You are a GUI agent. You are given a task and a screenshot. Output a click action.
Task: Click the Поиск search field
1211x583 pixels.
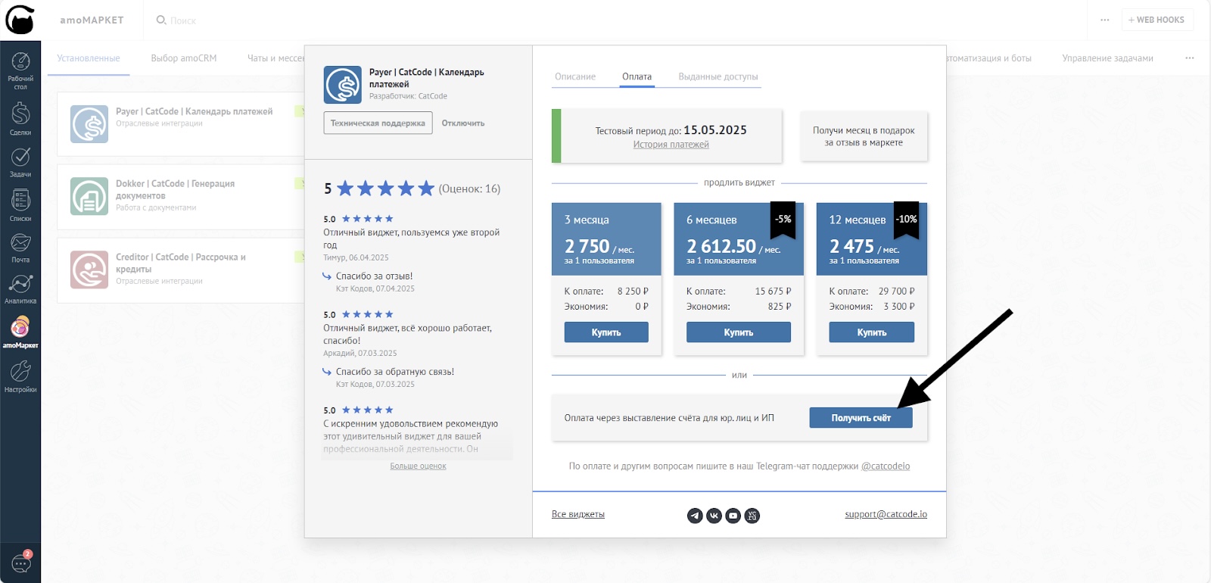(x=183, y=20)
